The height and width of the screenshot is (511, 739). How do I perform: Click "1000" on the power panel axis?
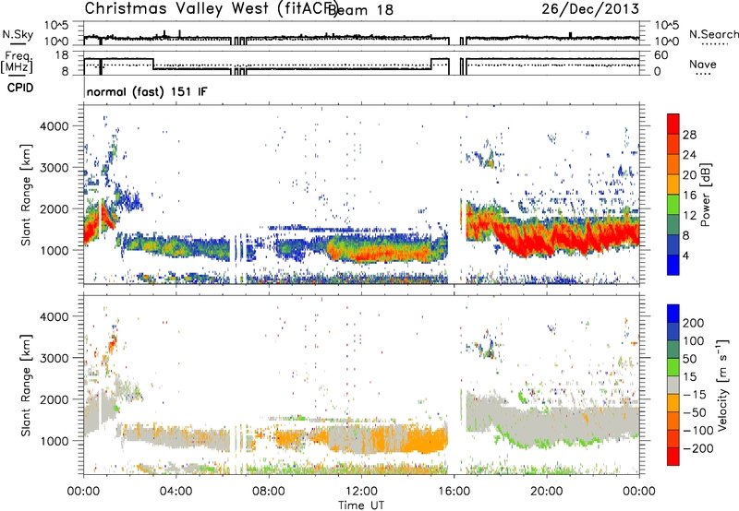54,250
